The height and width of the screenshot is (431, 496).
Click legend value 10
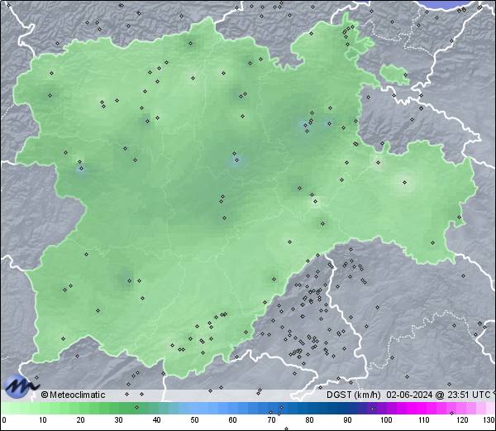click(x=43, y=420)
